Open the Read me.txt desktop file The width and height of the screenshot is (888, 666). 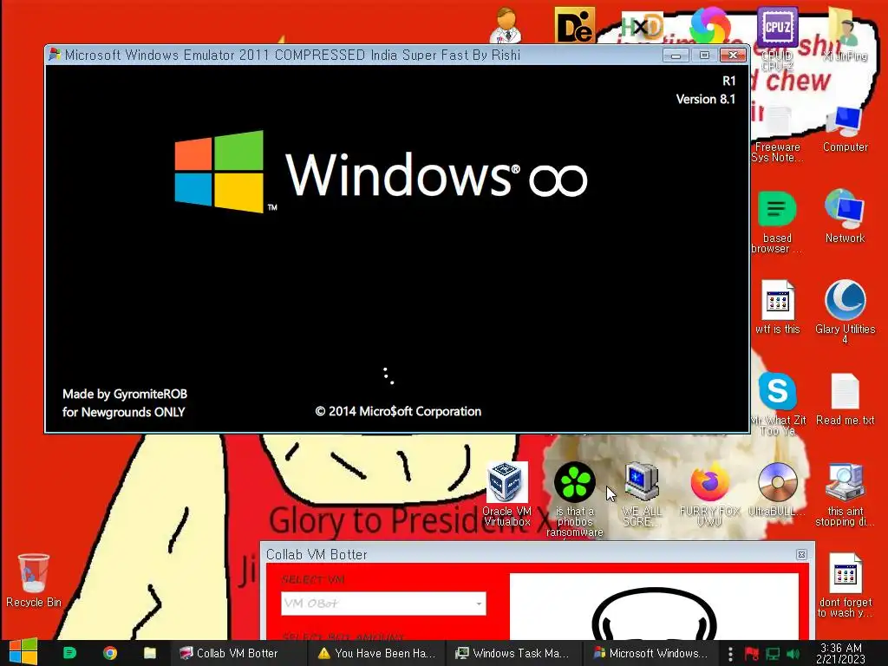point(845,399)
